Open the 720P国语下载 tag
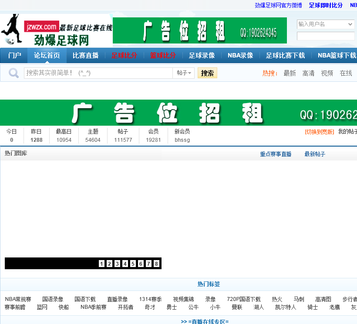Image resolution: width=357 pixels, height=324 pixels. [x=244, y=299]
